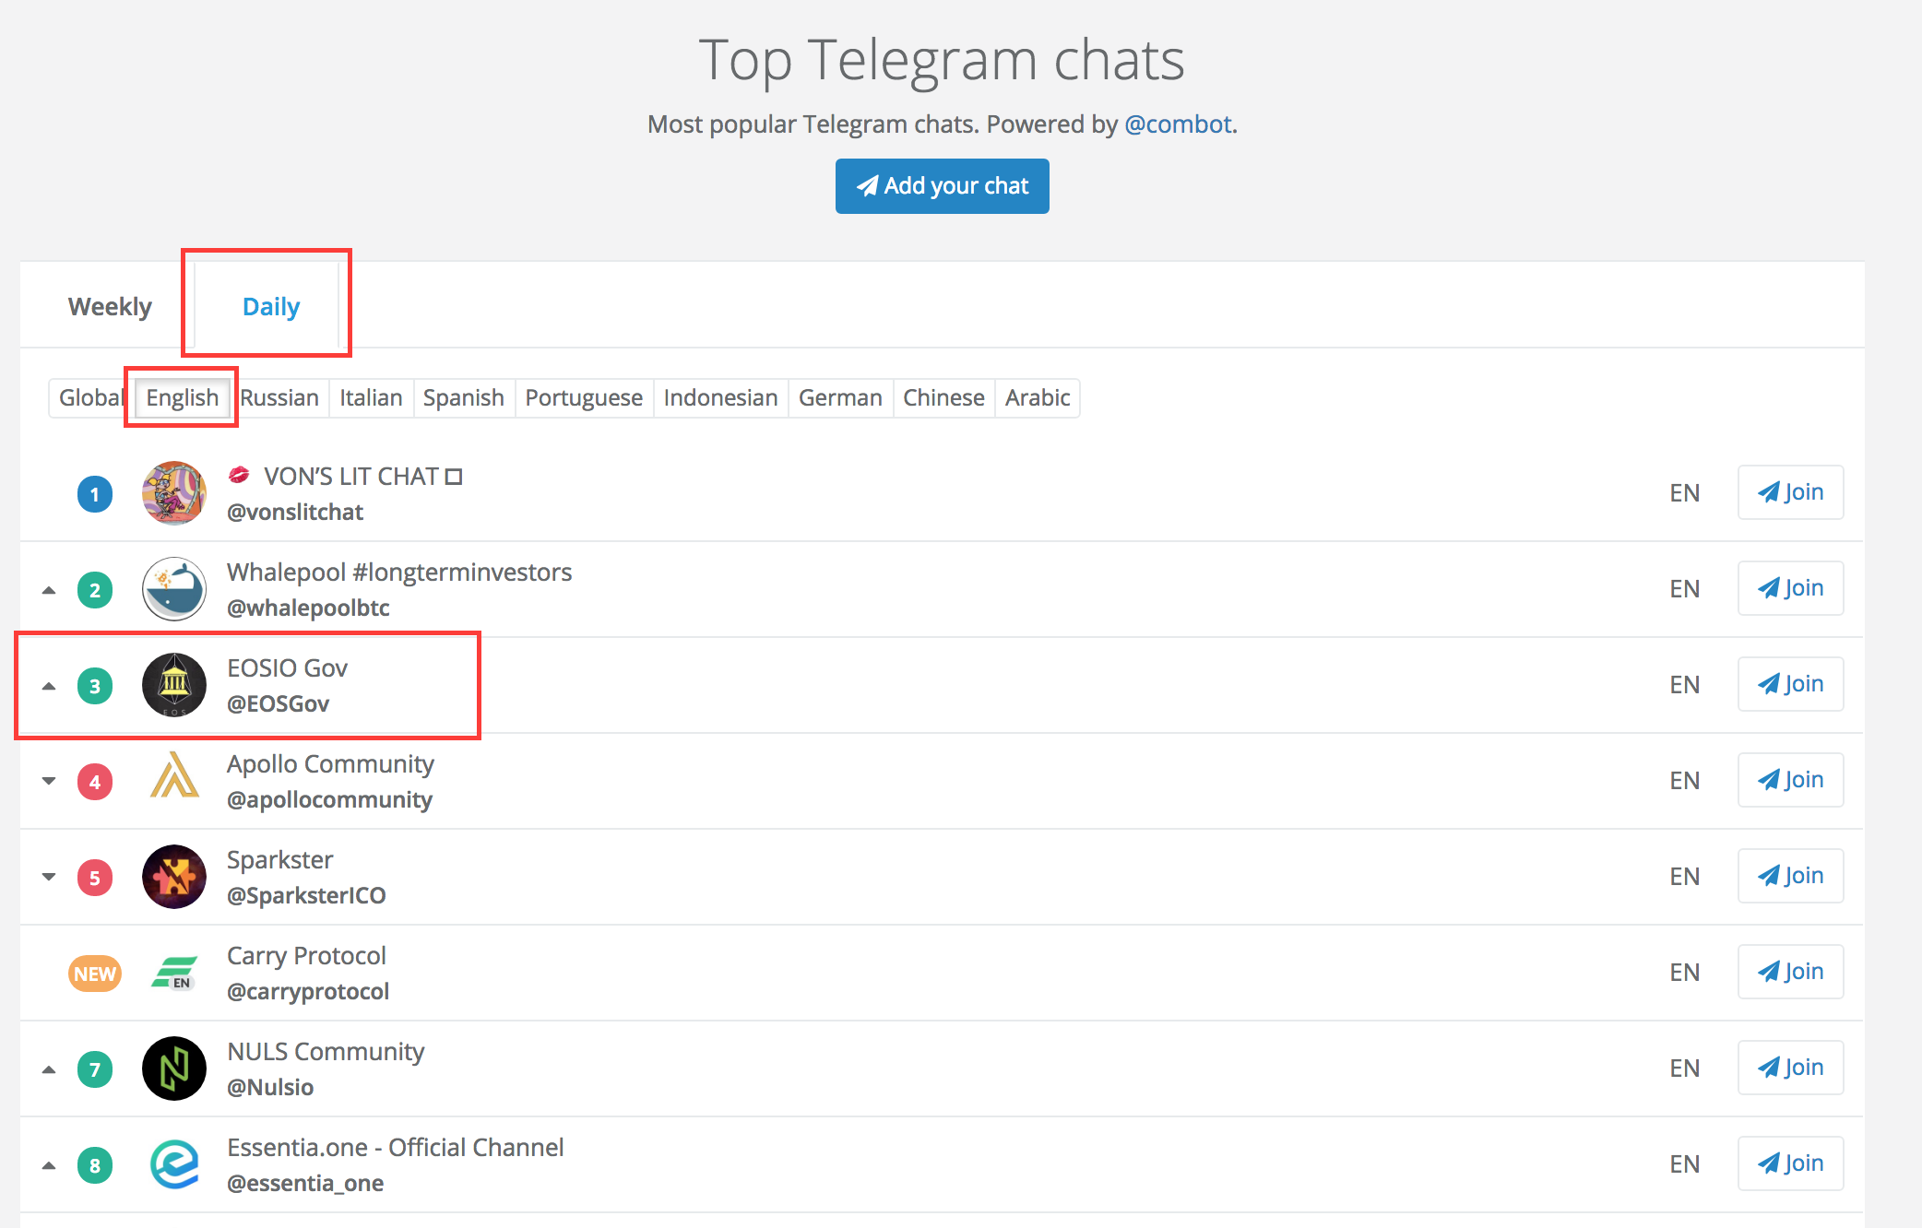Click the Carry Protocol logo icon

(174, 973)
